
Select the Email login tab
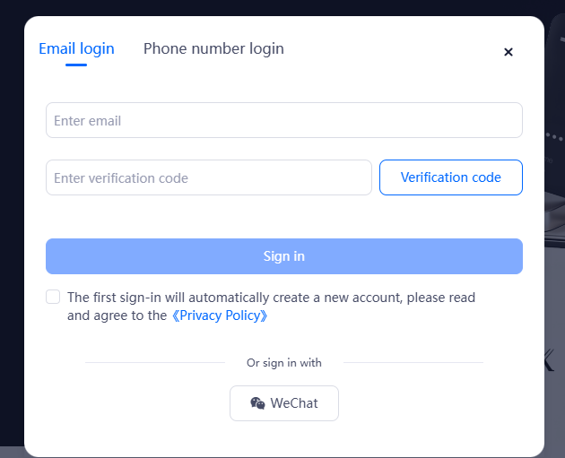[76, 48]
